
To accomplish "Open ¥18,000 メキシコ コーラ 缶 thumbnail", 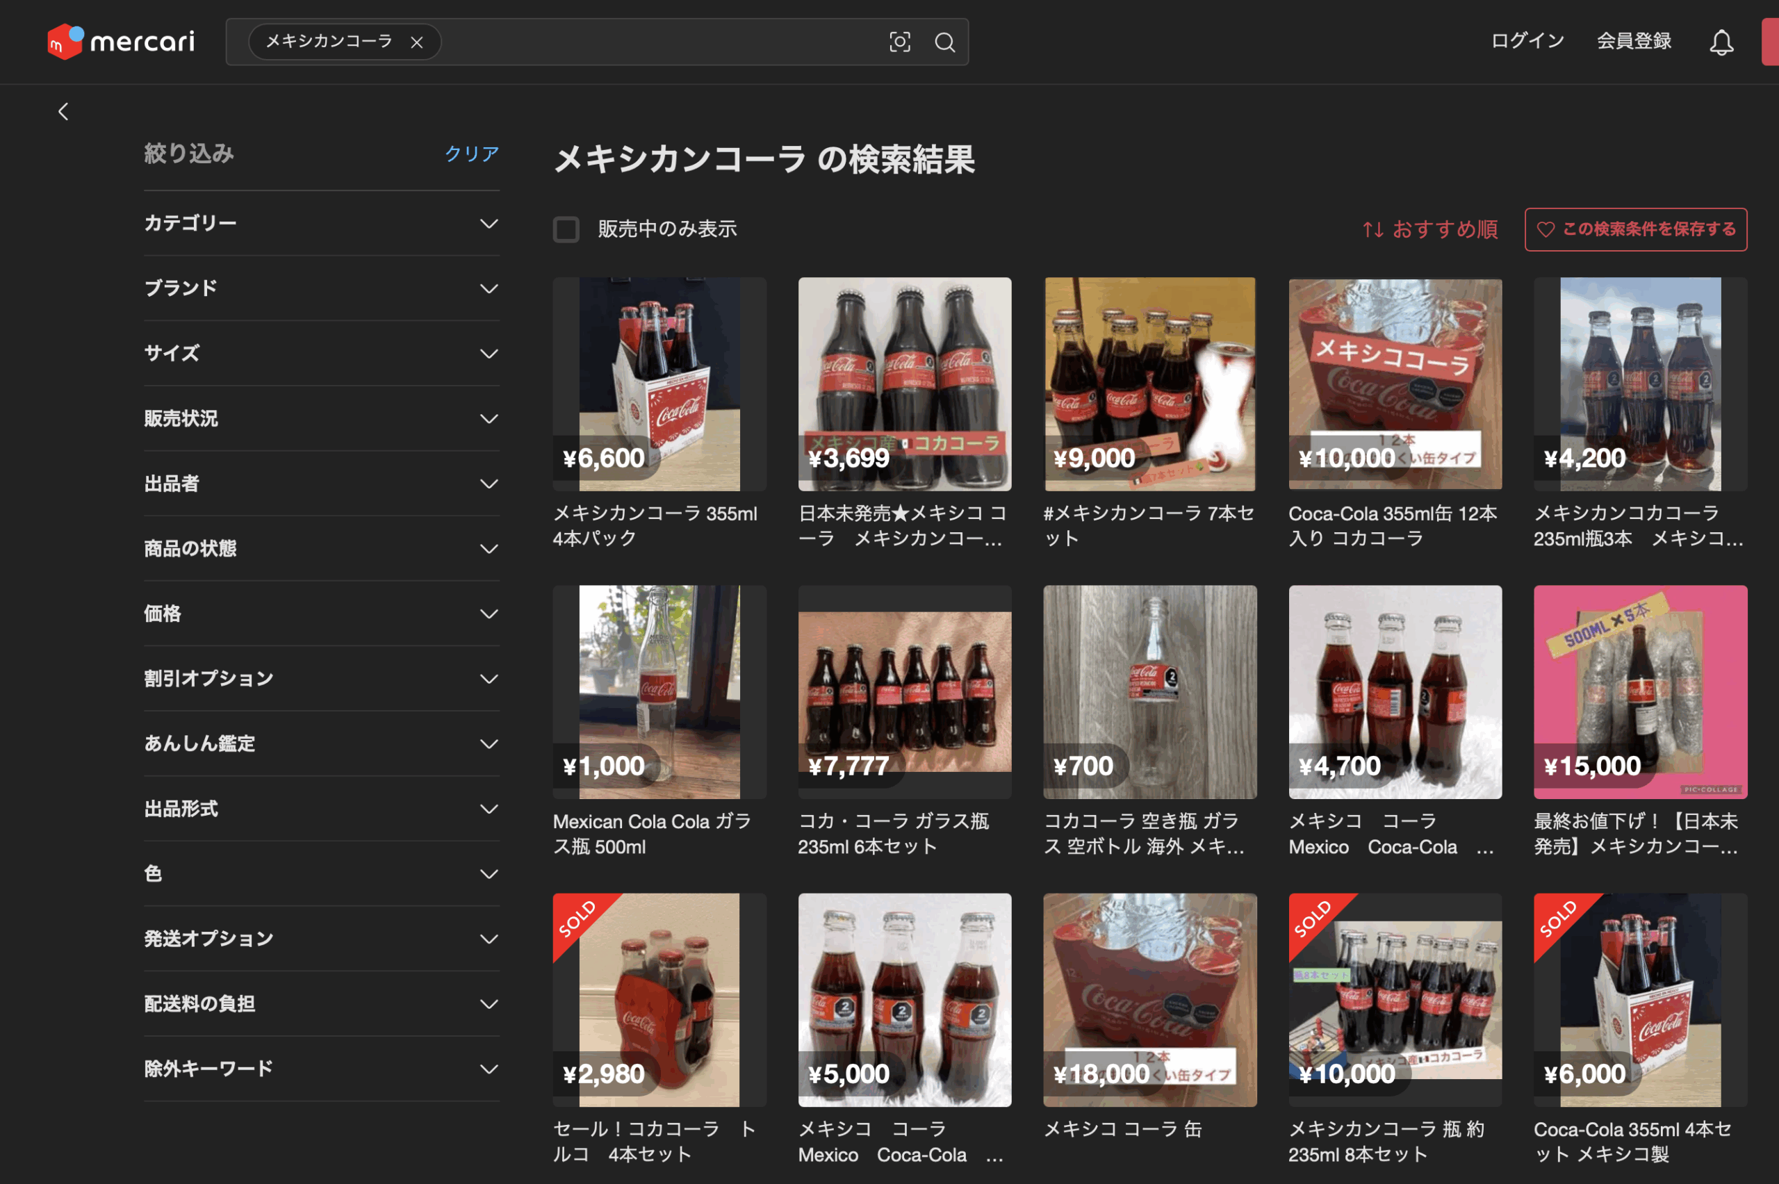I will [1150, 1000].
